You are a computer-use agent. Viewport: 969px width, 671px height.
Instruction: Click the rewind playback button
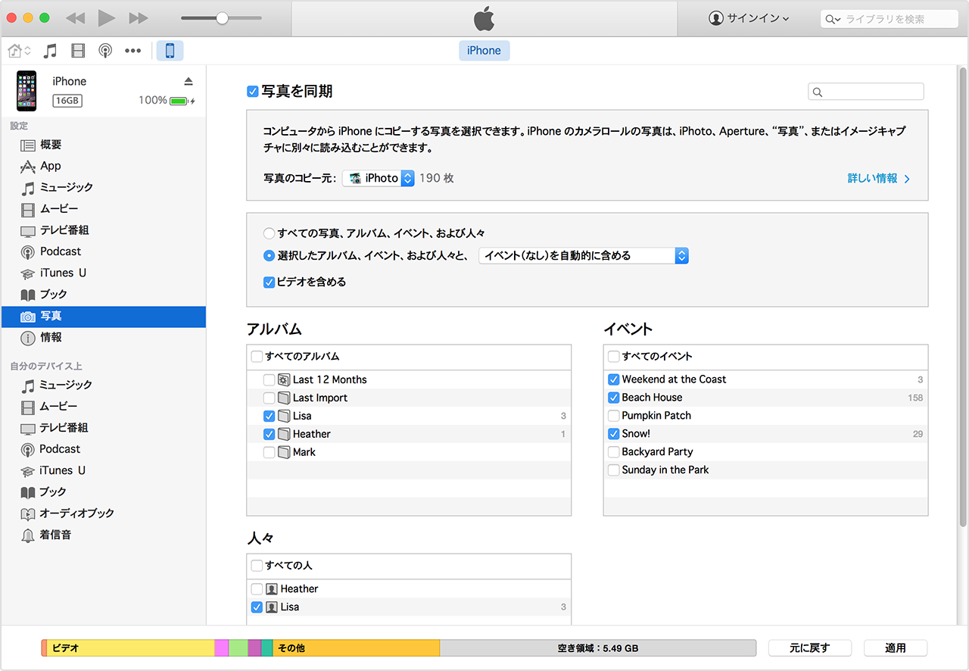coord(75,17)
